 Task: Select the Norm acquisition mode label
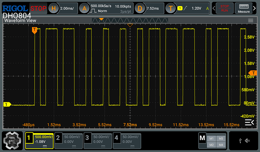tap(102, 11)
